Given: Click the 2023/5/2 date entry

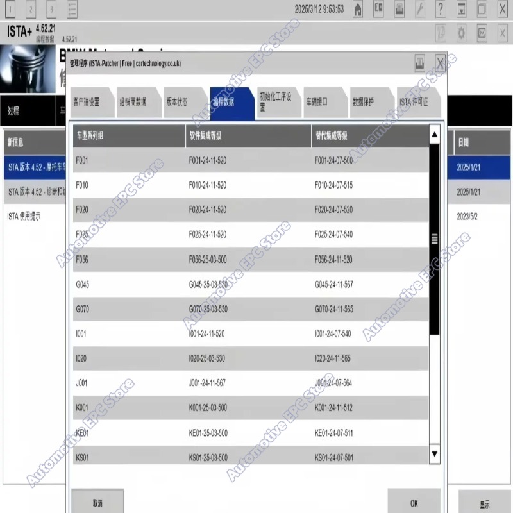Looking at the screenshot, I should (467, 216).
